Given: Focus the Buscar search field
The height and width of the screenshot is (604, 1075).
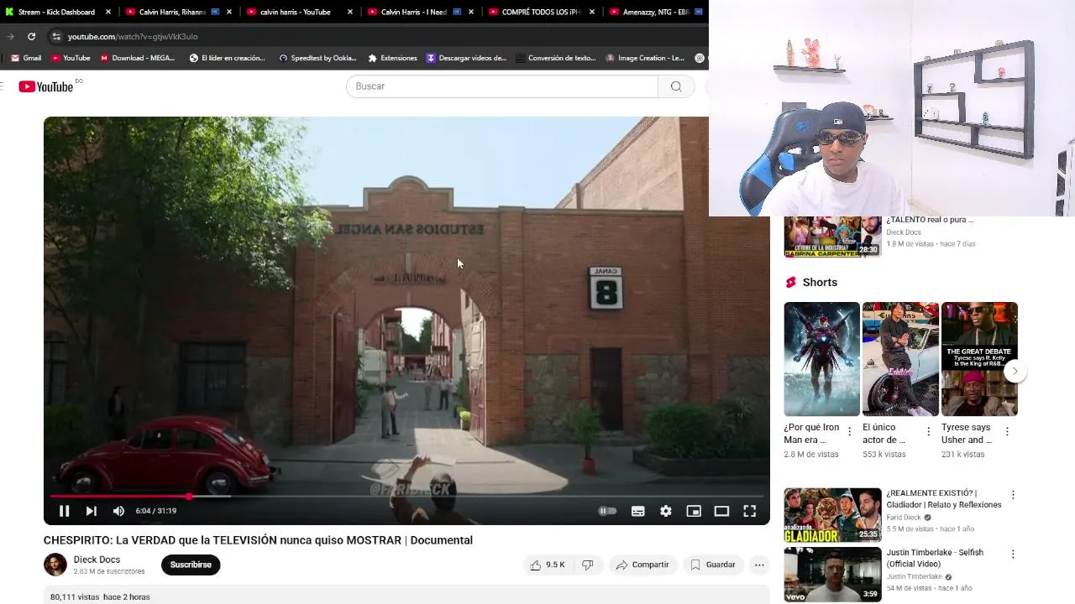Looking at the screenshot, I should point(502,86).
